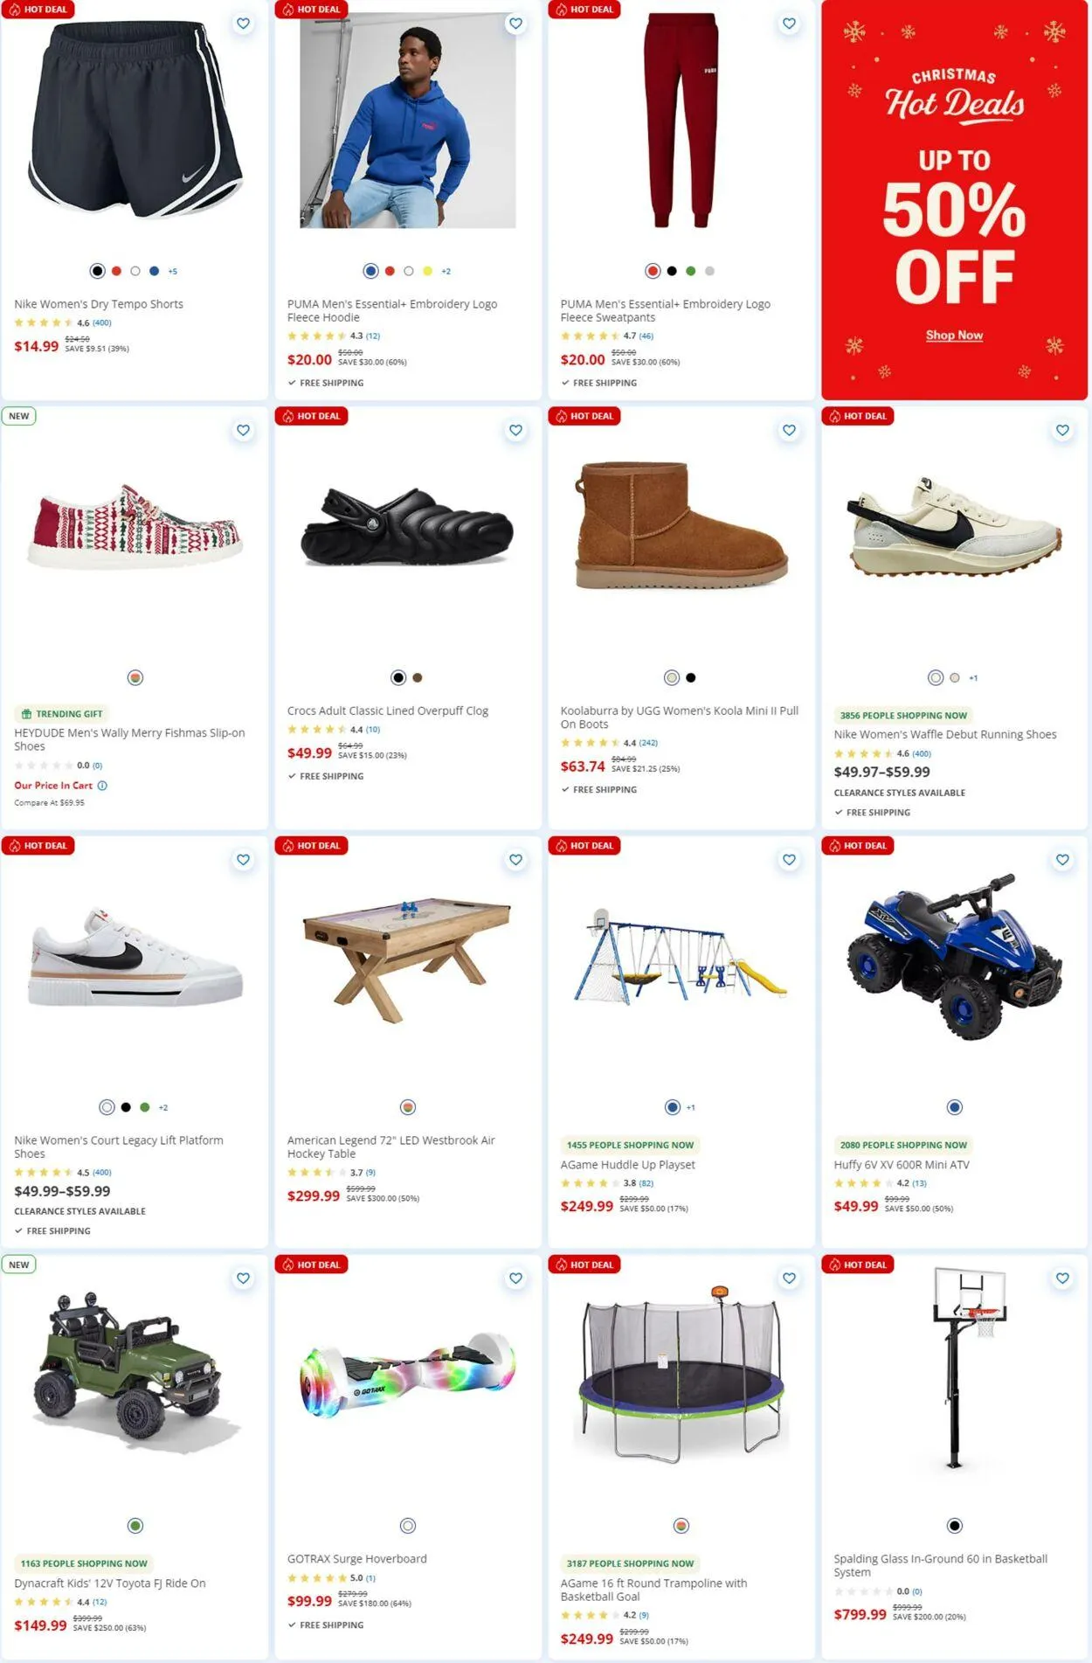Choose yellow swatch for PUMA Hoodie
This screenshot has width=1092, height=1663.
[x=427, y=271]
